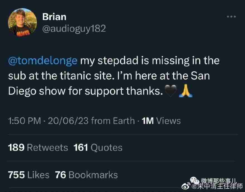Select the tweet text about the stepdad

tap(111, 76)
